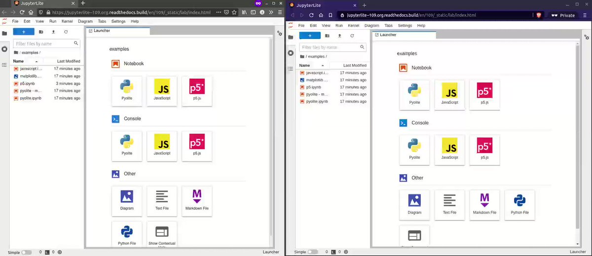Open Help menu in right Brave window

tap(421, 25)
